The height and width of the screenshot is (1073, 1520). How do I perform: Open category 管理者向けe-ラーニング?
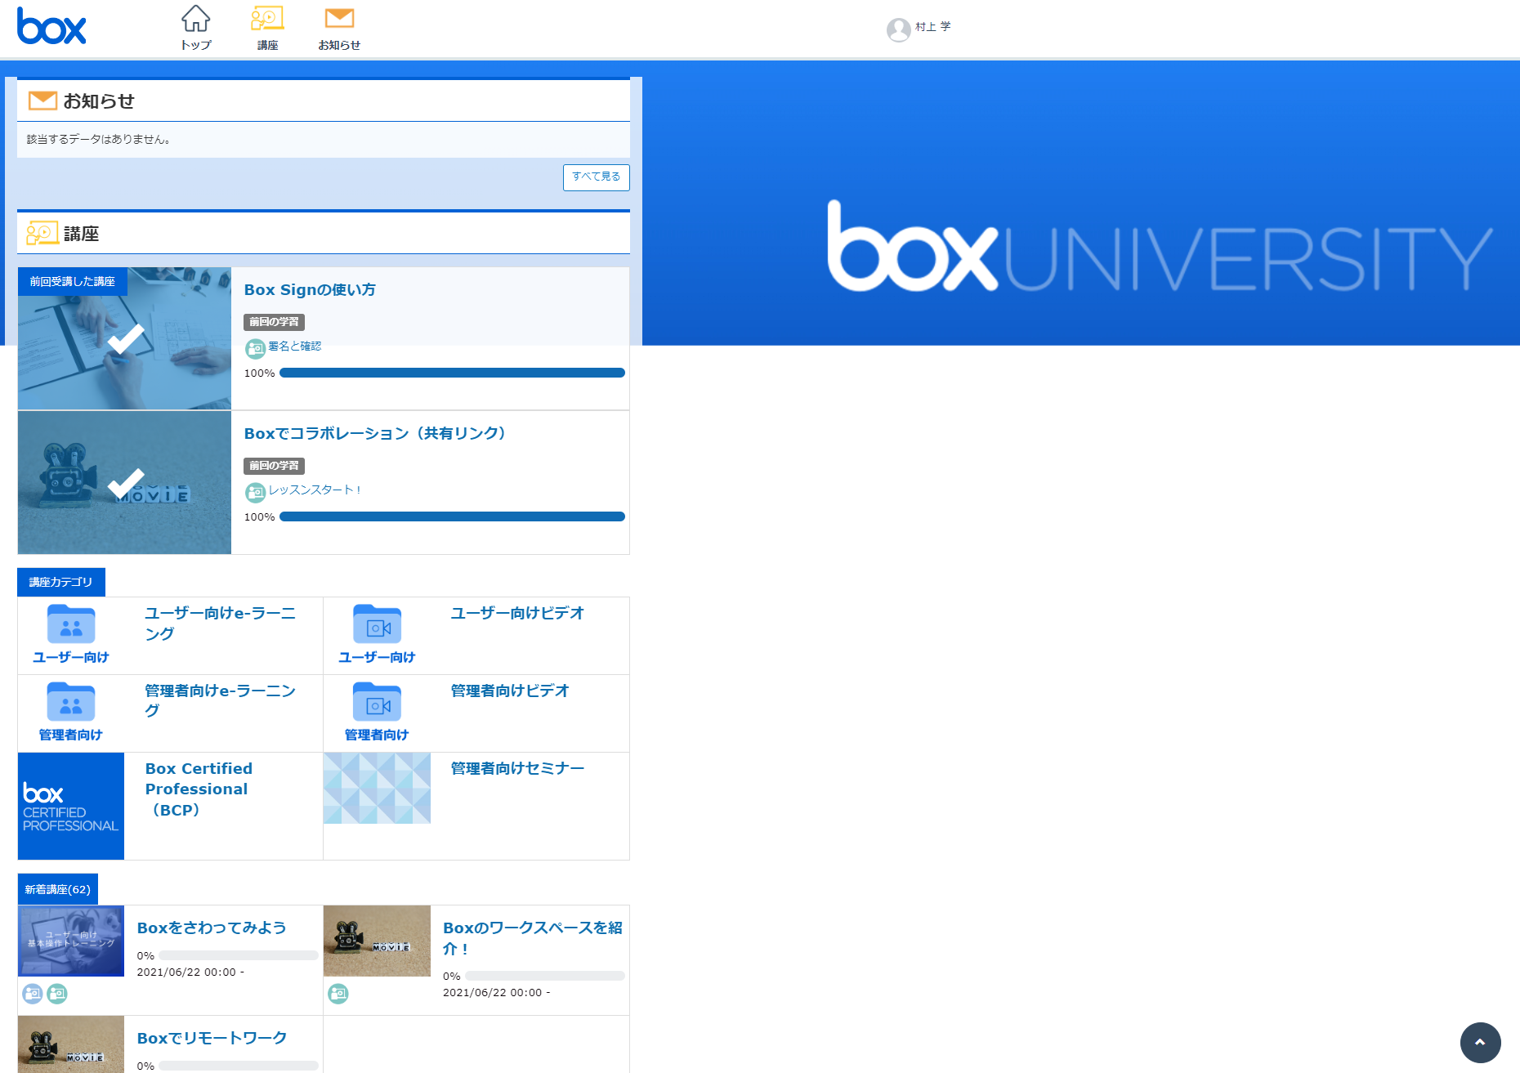[221, 701]
